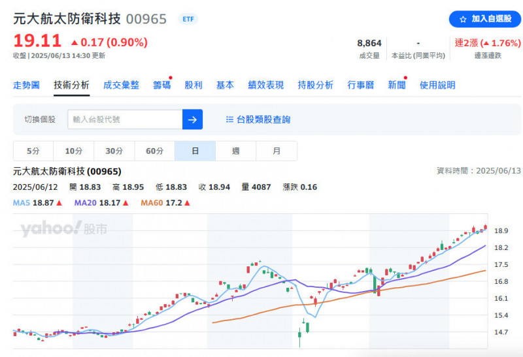Click the stock price 19.11

(x=37, y=41)
